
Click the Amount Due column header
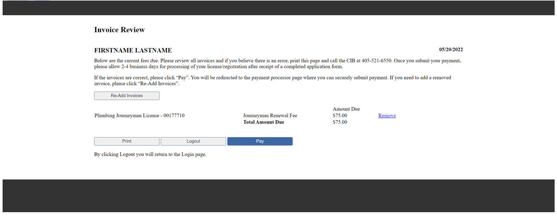[346, 109]
